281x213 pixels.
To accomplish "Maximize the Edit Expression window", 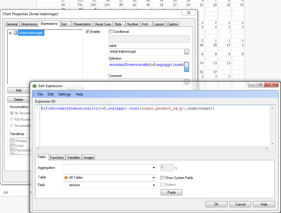I will [x=260, y=85].
